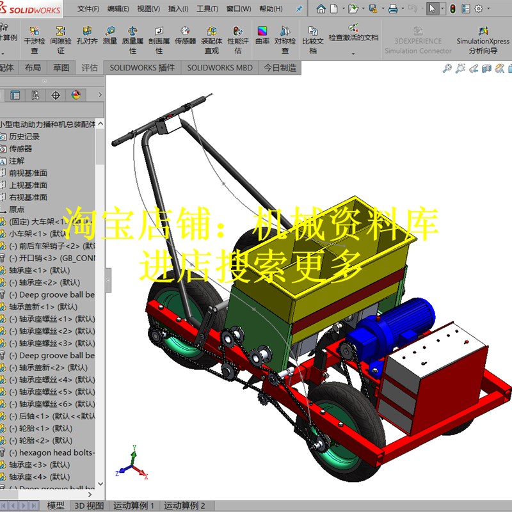This screenshot has height=512, width=512.
Task: Open the 工具(T) menu
Action: click(207, 9)
